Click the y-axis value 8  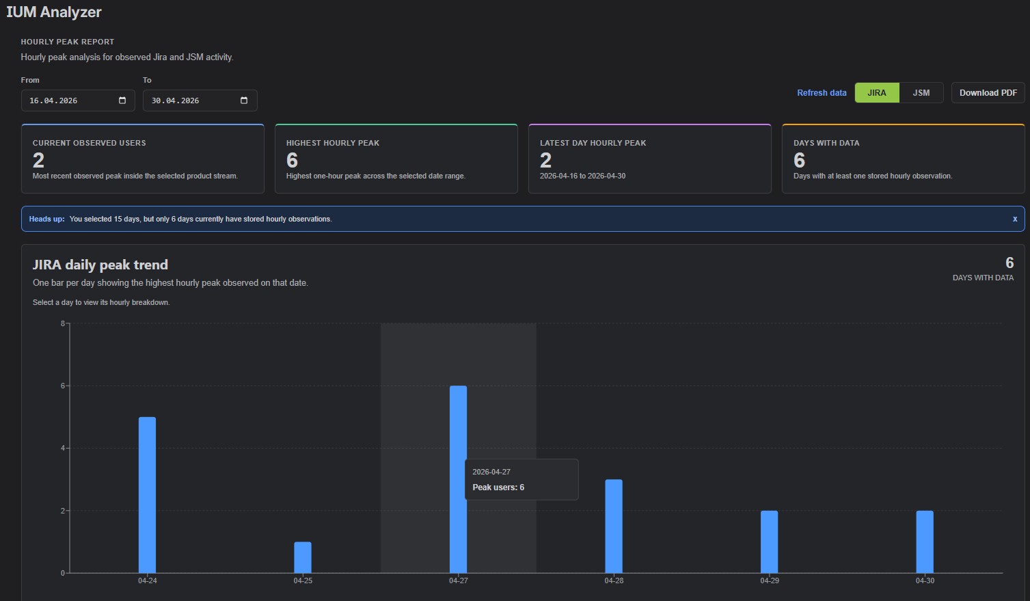63,323
